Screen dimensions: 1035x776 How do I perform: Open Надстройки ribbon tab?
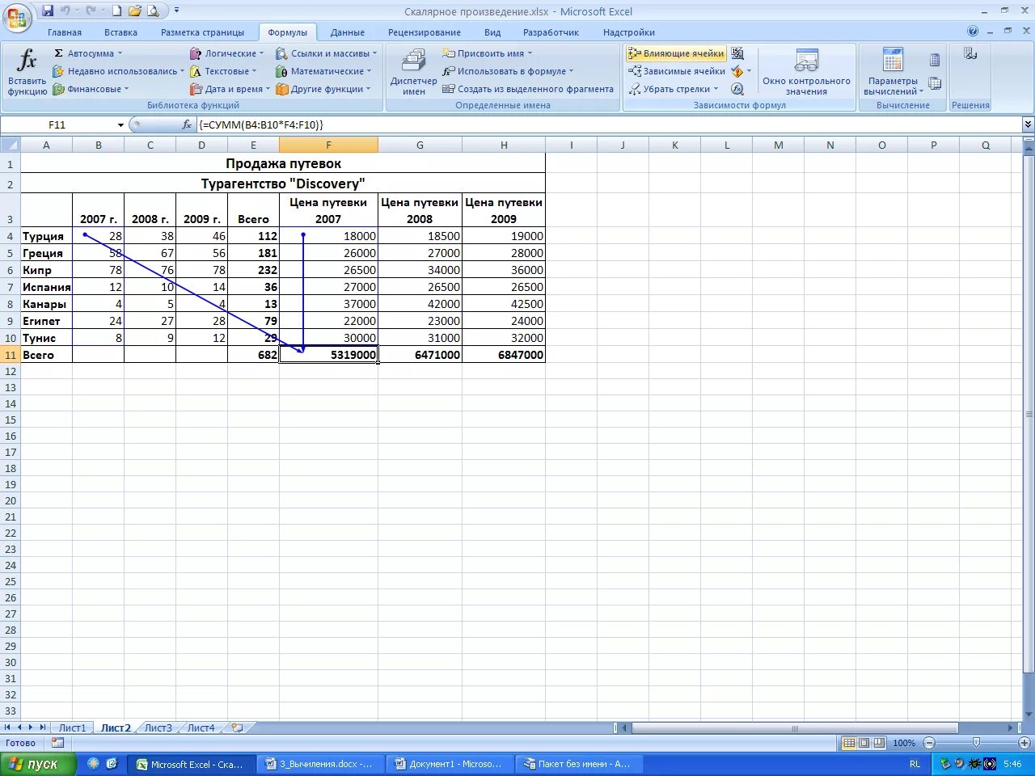point(629,32)
